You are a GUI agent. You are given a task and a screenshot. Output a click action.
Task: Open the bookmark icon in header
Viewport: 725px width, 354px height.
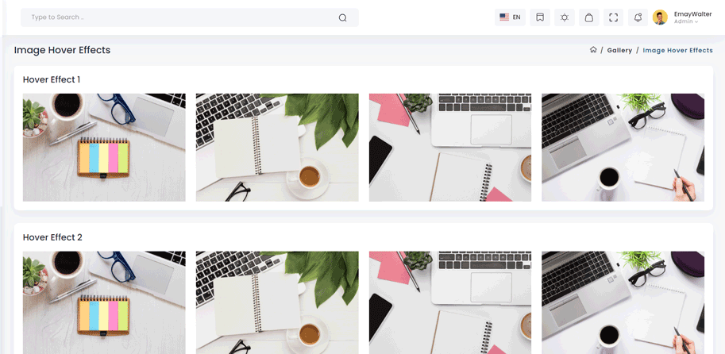click(x=540, y=17)
